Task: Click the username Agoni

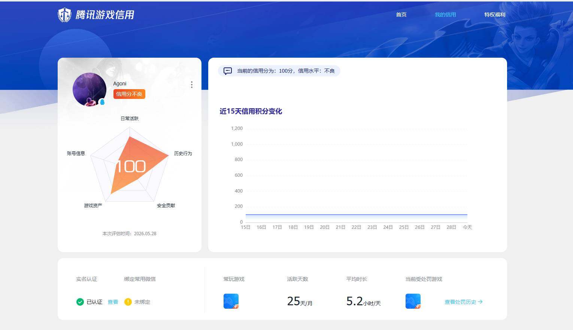Action: click(x=120, y=84)
